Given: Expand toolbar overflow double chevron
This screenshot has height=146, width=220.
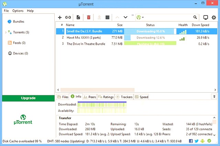Looking at the screenshot, I should click(133, 15).
